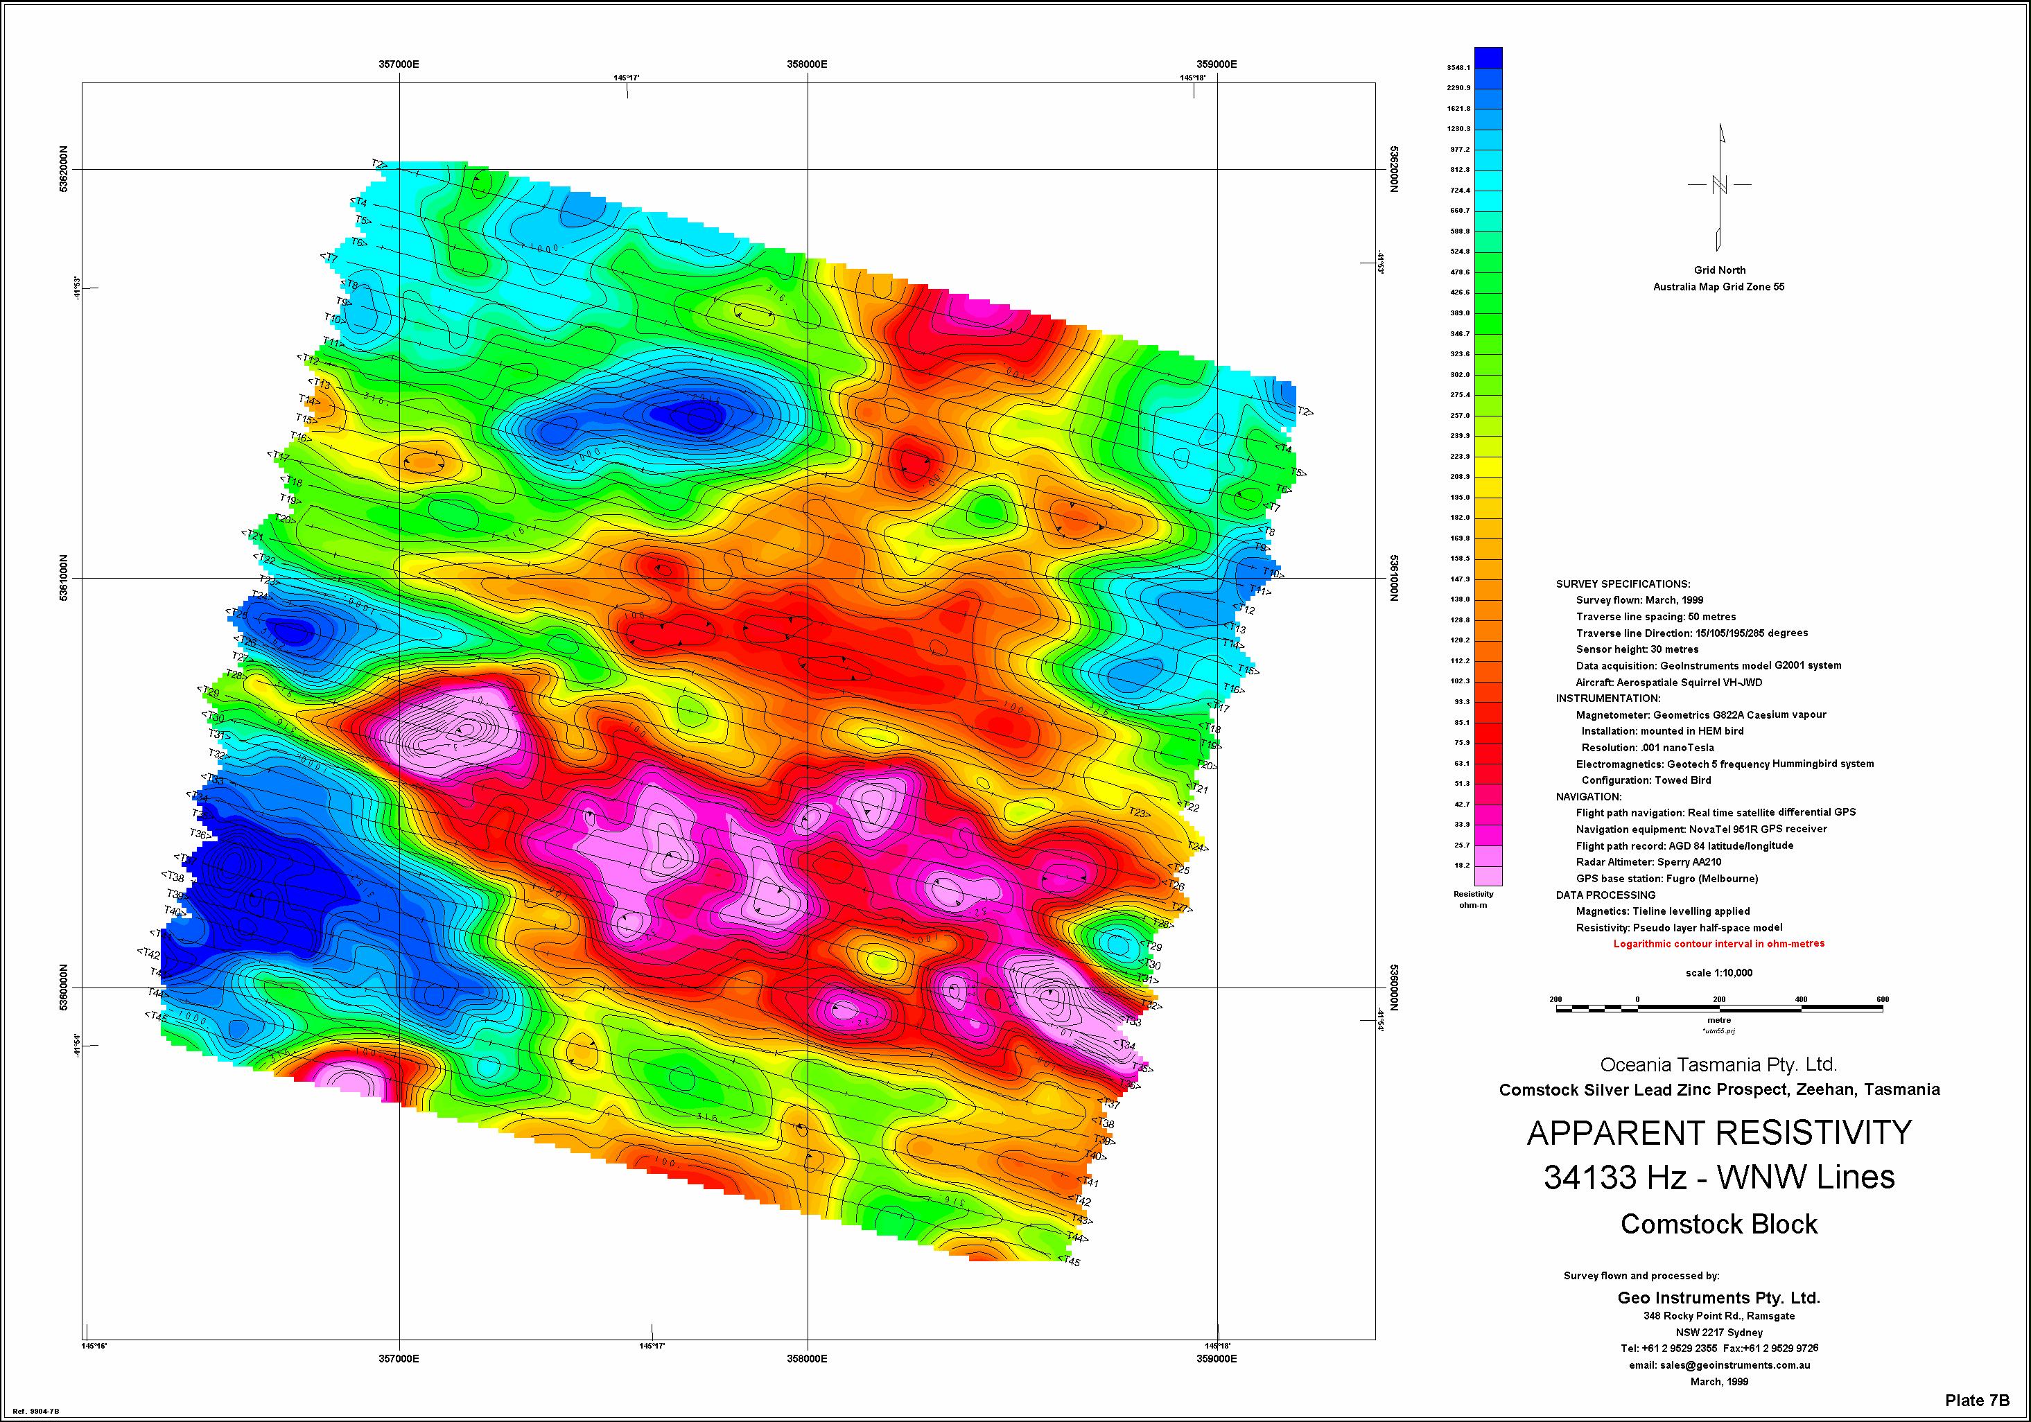2031x1422 pixels.
Task: Click the Comstock Block subtitle
Action: pos(1719,1224)
